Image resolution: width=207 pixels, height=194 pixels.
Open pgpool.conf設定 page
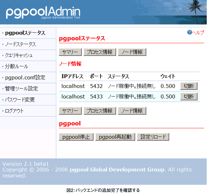click(x=25, y=77)
